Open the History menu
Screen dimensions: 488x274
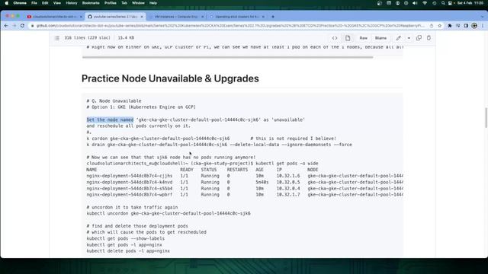(71, 3)
